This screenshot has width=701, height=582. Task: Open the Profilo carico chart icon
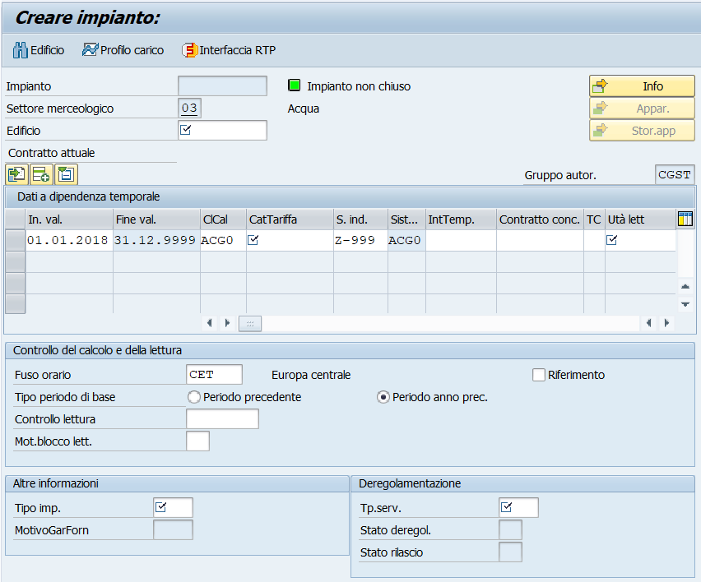tap(90, 50)
